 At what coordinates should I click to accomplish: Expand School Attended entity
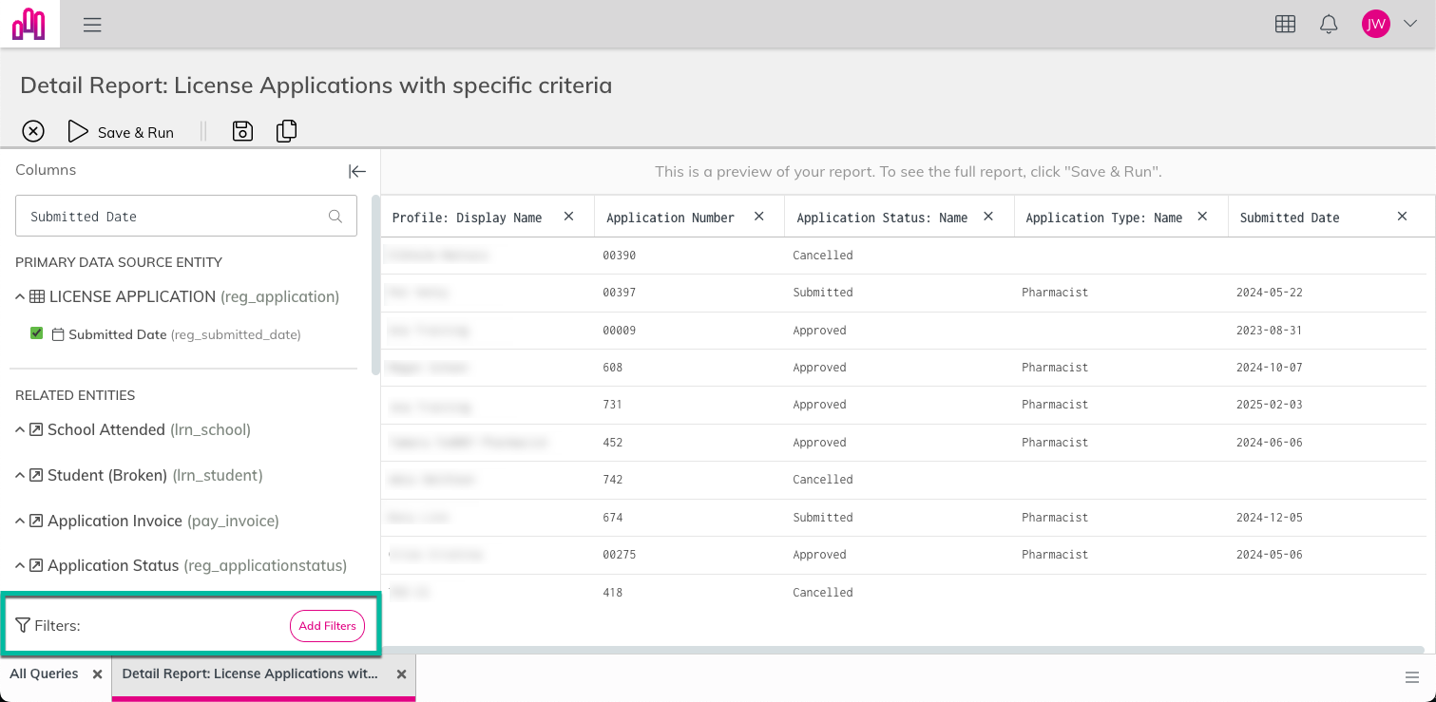[x=20, y=430]
